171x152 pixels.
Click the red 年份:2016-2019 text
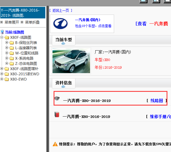108,68
